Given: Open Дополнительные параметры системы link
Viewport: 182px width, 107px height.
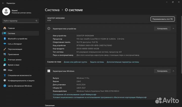Looking at the screenshot, I should pyautogui.click(x=123, y=62).
